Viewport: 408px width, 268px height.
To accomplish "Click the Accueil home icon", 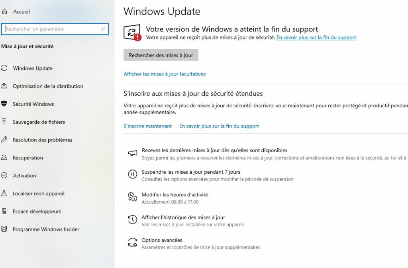I will [4, 12].
